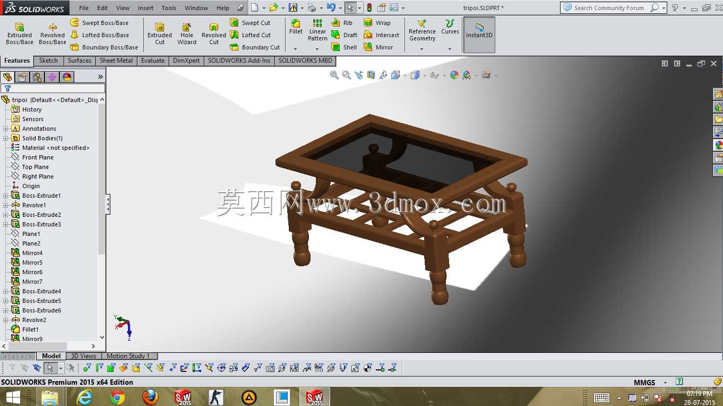
Task: Expand the Boss-Extrude4 feature node
Action: pos(6,291)
